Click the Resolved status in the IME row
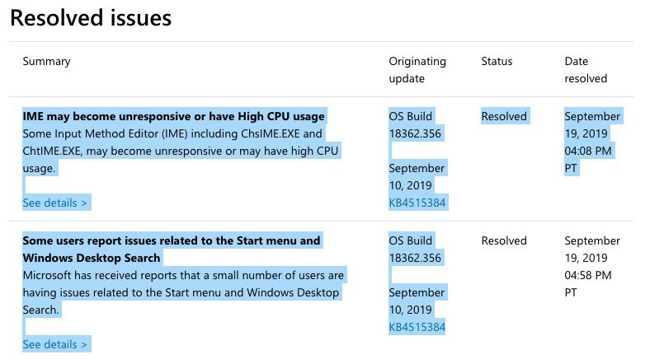664x359 pixels. point(503,116)
